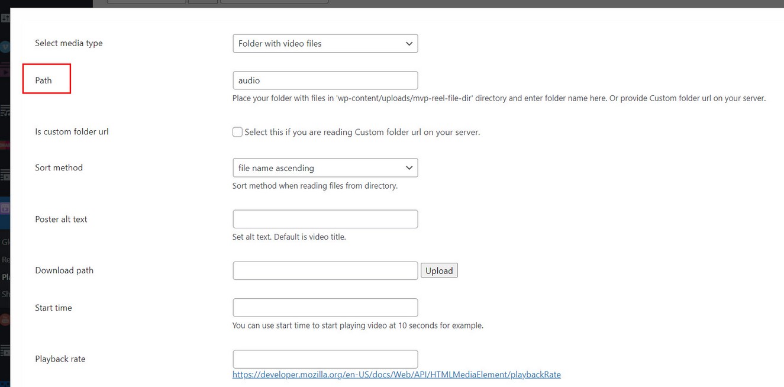
Task: Click the Path input containing 'audio'
Action: (325, 80)
